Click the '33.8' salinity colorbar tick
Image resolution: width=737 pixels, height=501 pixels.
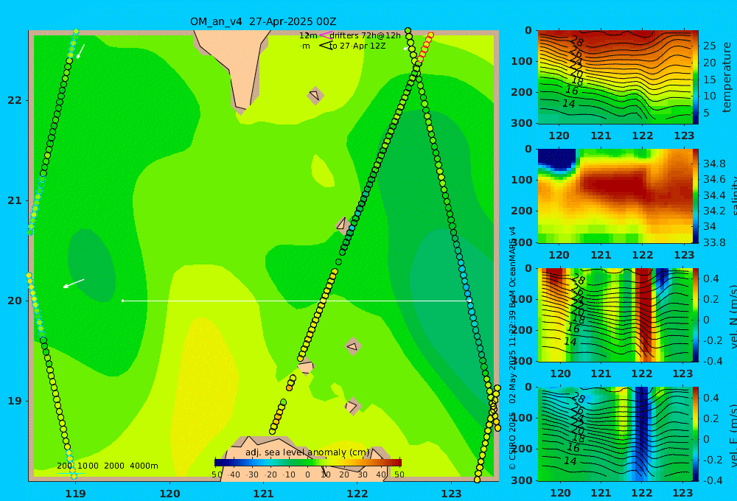[714, 242]
